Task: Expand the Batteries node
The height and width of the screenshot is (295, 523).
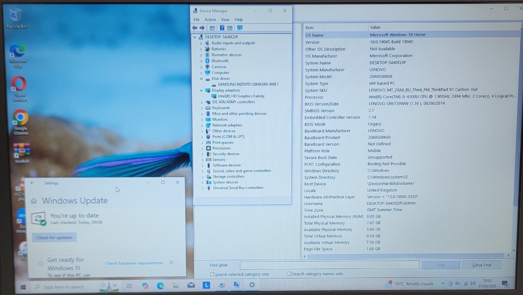Action: [201, 49]
